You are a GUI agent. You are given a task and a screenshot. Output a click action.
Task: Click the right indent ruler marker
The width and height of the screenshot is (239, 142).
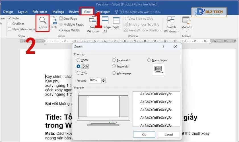pos(210,42)
